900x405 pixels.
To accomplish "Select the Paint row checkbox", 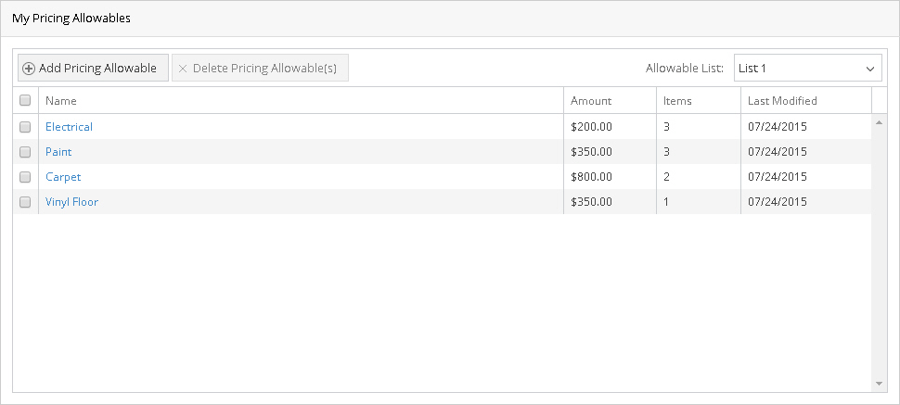I will pos(25,152).
